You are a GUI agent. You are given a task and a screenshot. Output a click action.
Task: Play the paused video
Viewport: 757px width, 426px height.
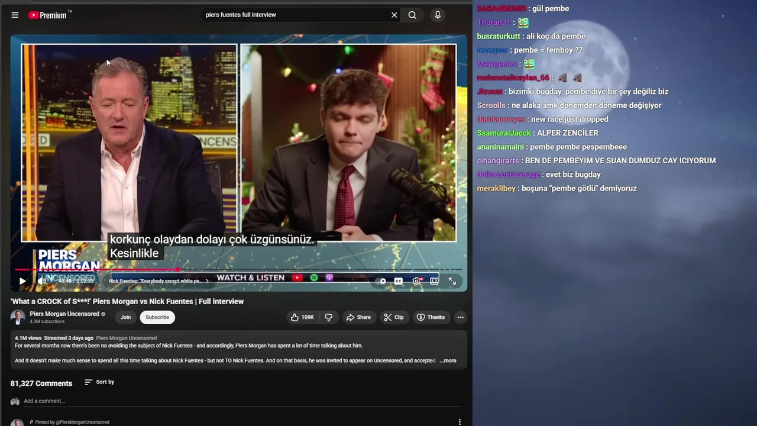point(22,281)
